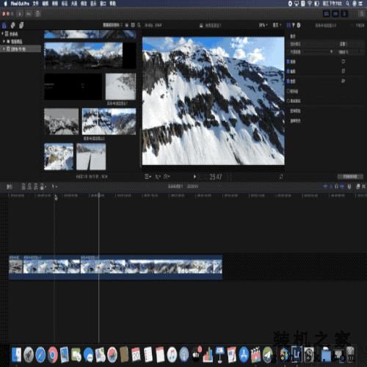Open Lightroom from the Dock
The image size is (367, 367).
[x=297, y=354]
